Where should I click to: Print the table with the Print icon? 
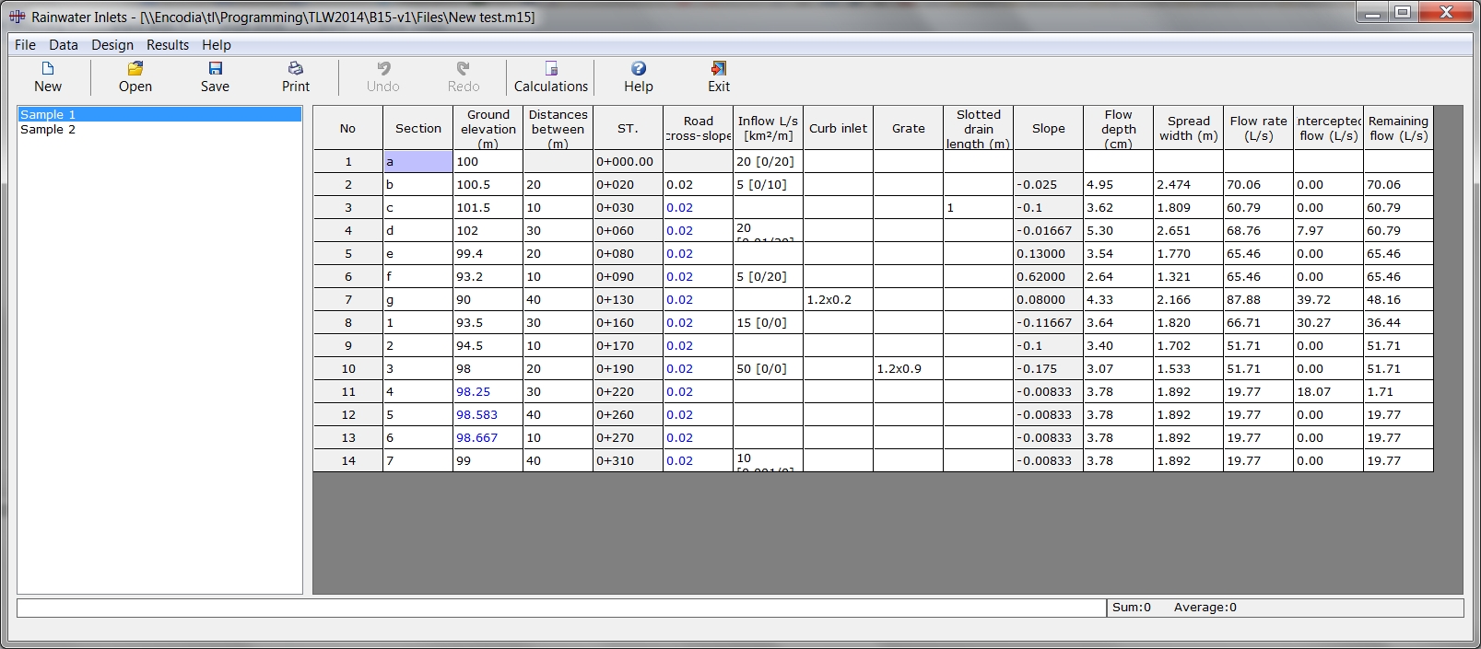(x=295, y=69)
